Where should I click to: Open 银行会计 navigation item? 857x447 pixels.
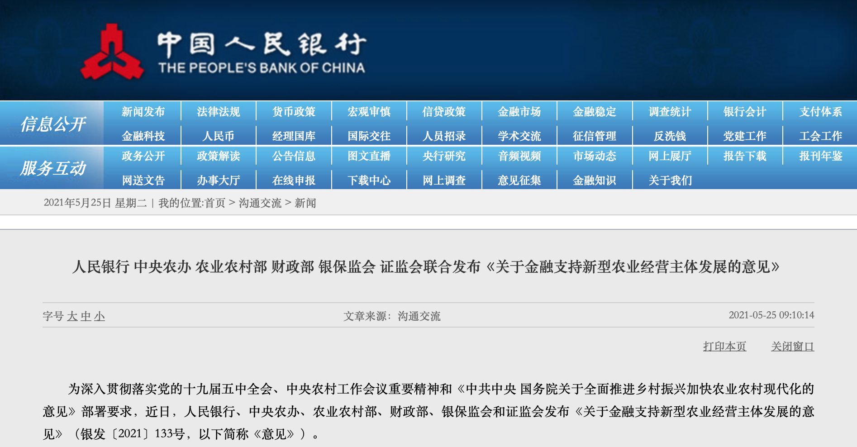click(x=745, y=112)
